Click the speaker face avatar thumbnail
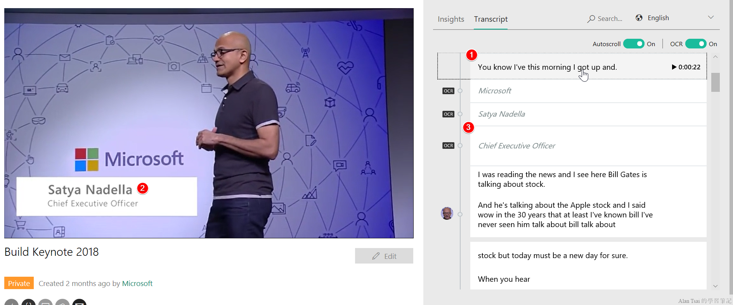733x305 pixels. [x=447, y=213]
